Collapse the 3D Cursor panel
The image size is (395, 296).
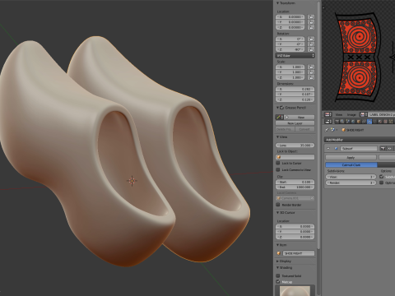click(x=277, y=213)
